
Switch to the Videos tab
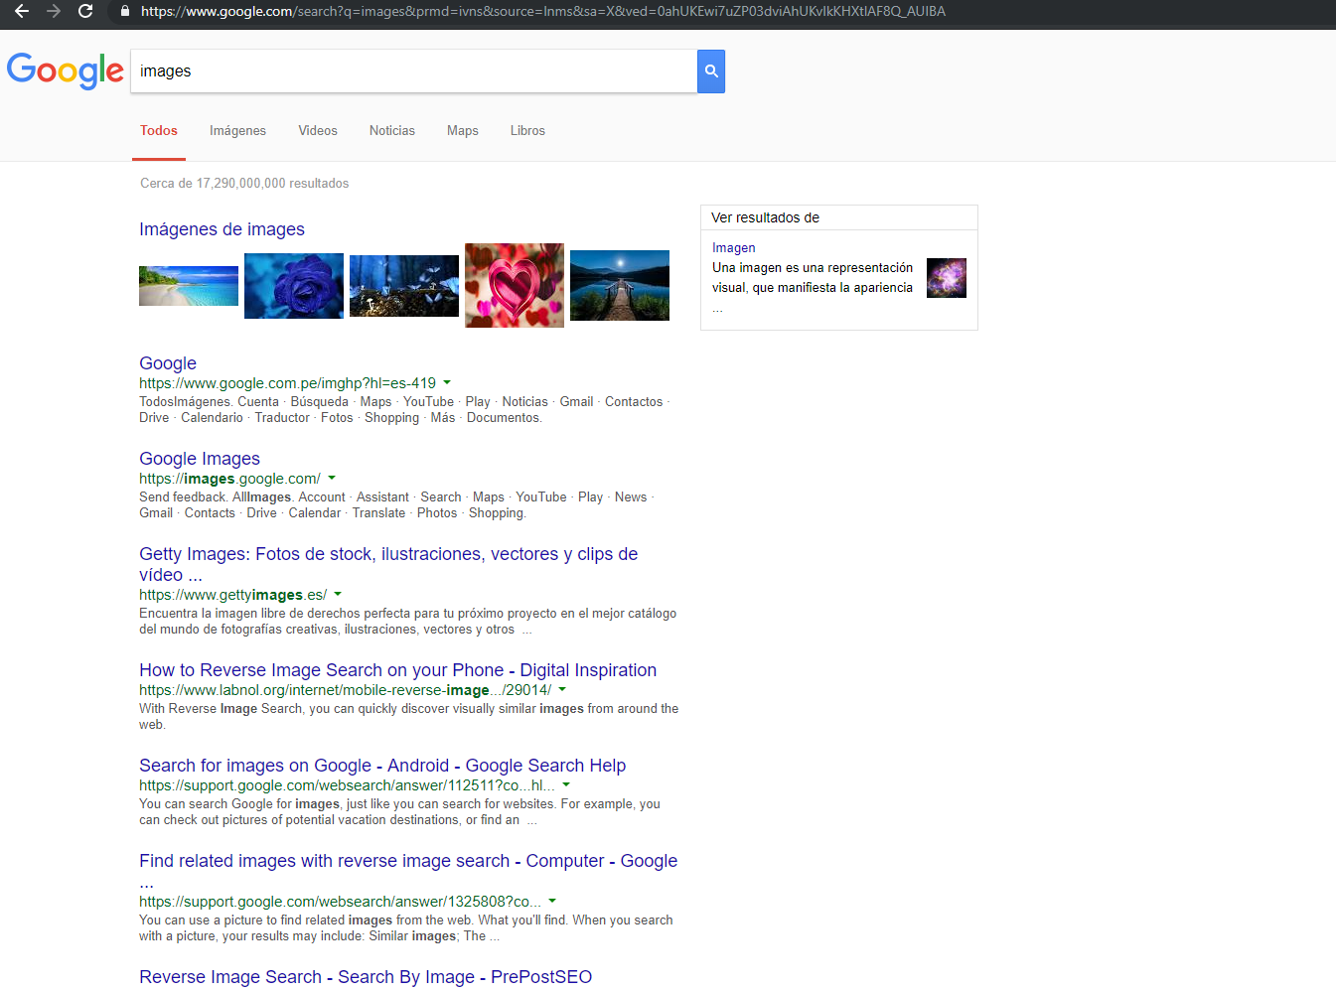(318, 131)
